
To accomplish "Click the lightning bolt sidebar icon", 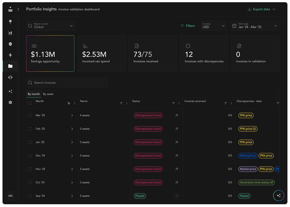I will pyautogui.click(x=10, y=55).
